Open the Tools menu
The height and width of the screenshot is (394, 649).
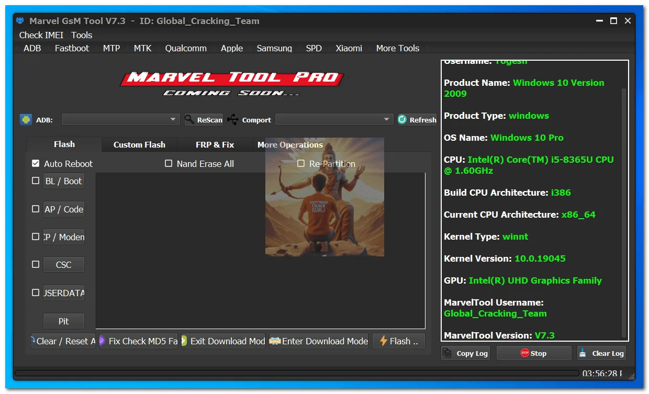82,35
